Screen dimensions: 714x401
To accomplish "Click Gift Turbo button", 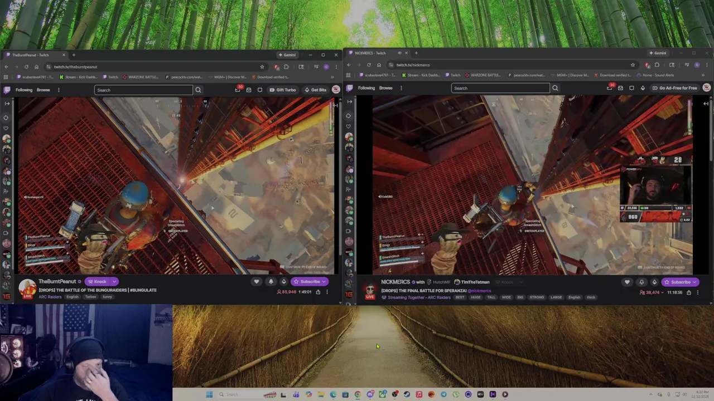I will pyautogui.click(x=282, y=90).
